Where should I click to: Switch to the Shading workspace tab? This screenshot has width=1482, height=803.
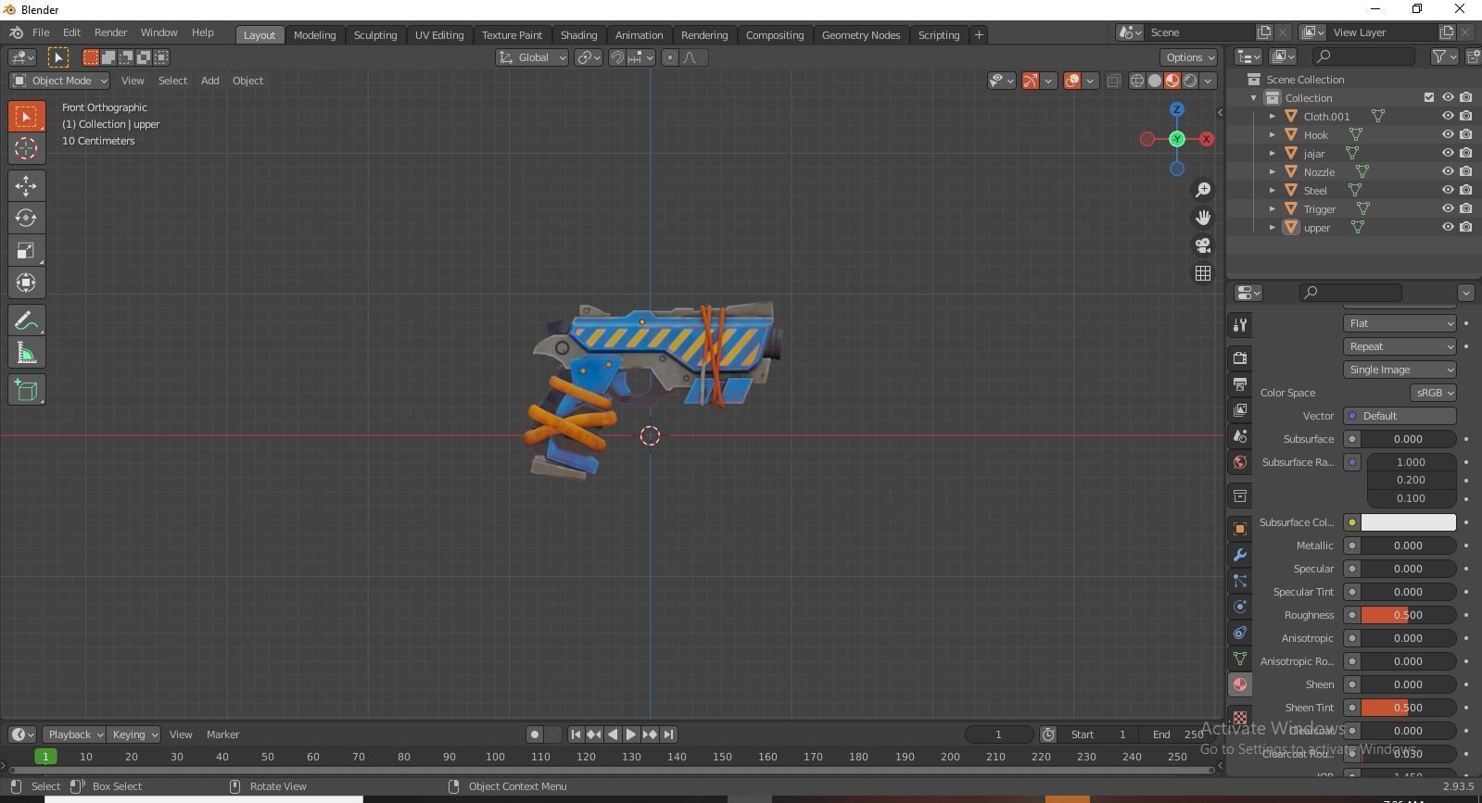pyautogui.click(x=578, y=35)
